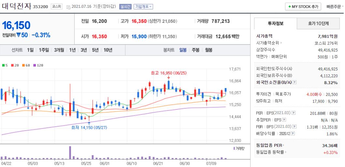Image resolution: width=345 pixels, height=167 pixels.
Task: Click the +0.33% sector change rate
Action: tap(330, 152)
